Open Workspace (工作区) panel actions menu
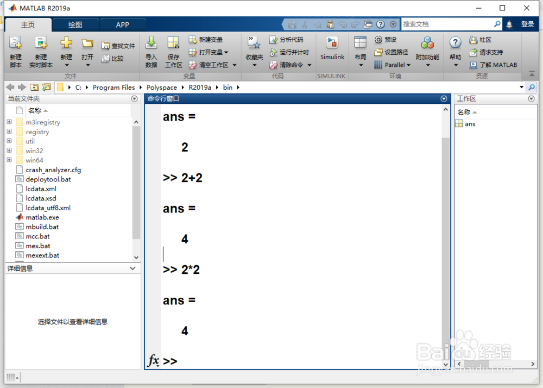 point(531,99)
